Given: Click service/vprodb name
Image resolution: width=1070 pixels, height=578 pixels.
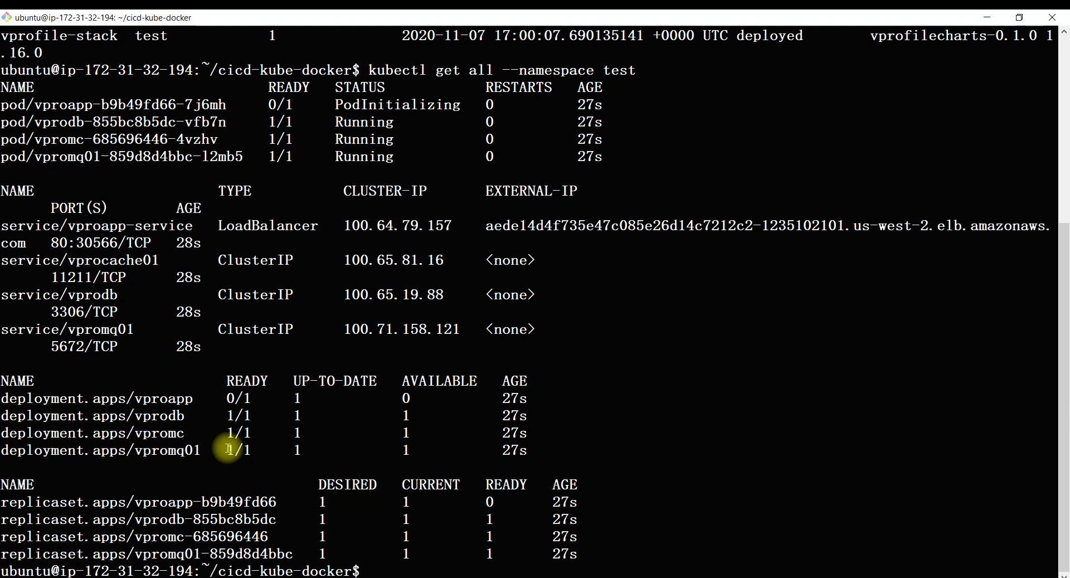Looking at the screenshot, I should coord(59,295).
